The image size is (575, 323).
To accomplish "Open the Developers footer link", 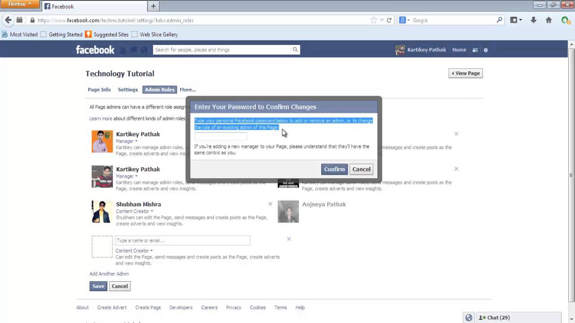I will point(181,307).
